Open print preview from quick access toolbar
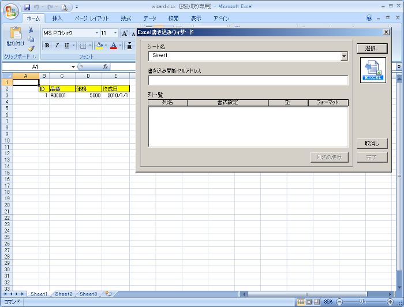Screen dimensions: 404x307 tap(64, 8)
